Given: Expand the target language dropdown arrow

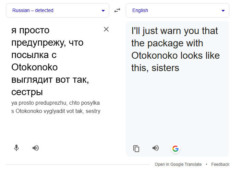Looking at the screenshot, I should 223,11.
